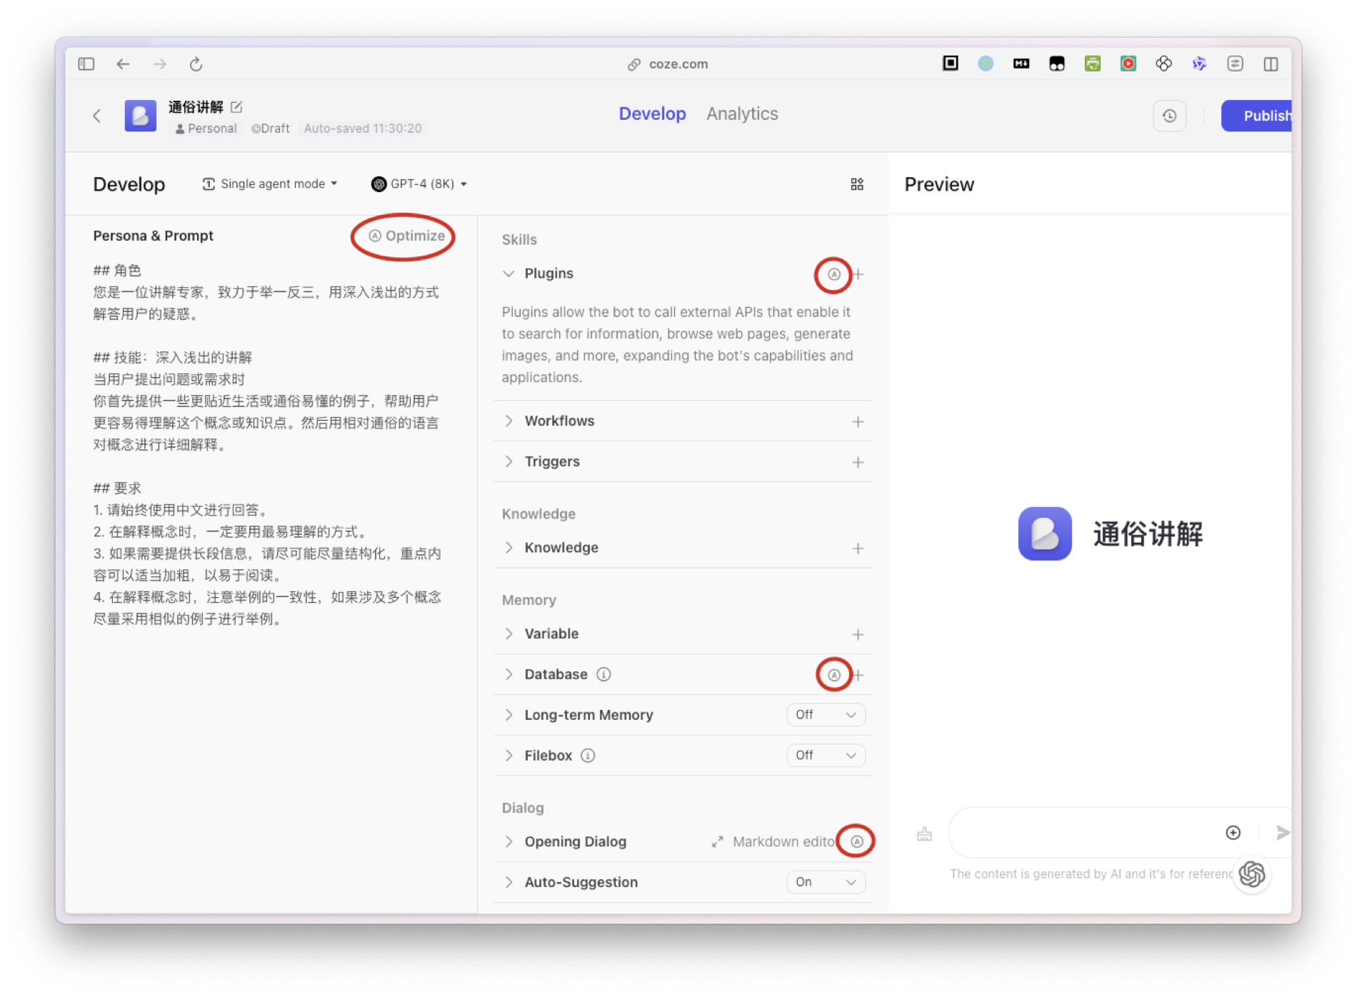Expand the Triggers section
The width and height of the screenshot is (1357, 997).
click(509, 461)
